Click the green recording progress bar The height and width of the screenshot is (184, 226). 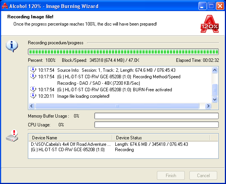(123, 52)
